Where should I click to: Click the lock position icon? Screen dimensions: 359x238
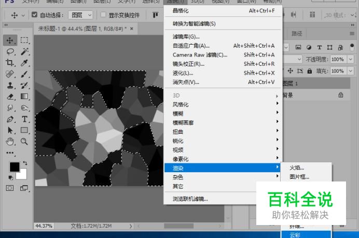click(291, 71)
